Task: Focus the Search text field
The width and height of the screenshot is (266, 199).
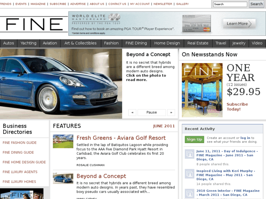Action: (230, 4)
